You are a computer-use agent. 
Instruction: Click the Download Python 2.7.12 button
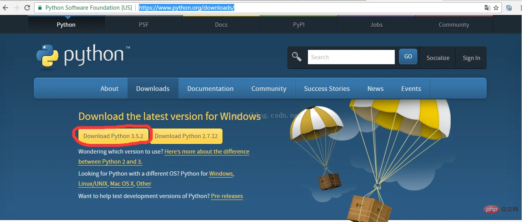point(186,136)
